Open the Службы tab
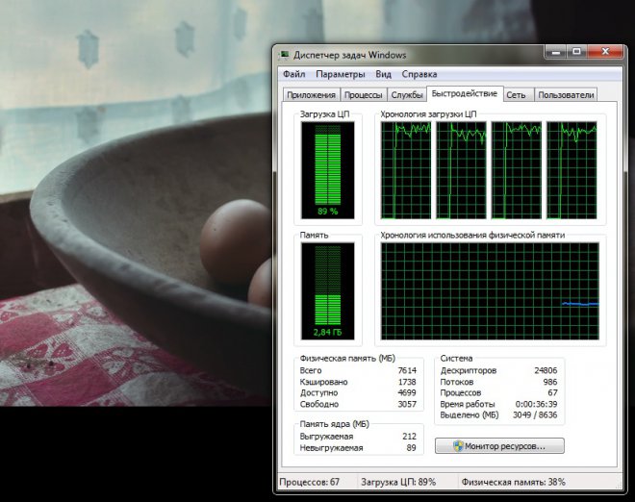The width and height of the screenshot is (635, 502). coord(407,95)
